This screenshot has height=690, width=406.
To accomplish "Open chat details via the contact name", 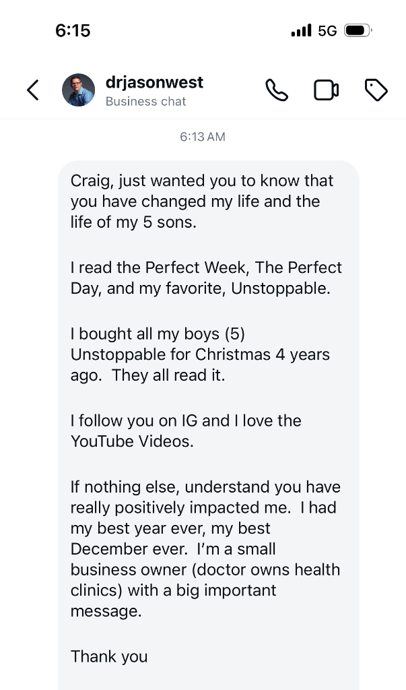I will point(154,82).
